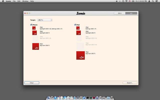Open Spotlight search in the menu bar

coord(153,1)
